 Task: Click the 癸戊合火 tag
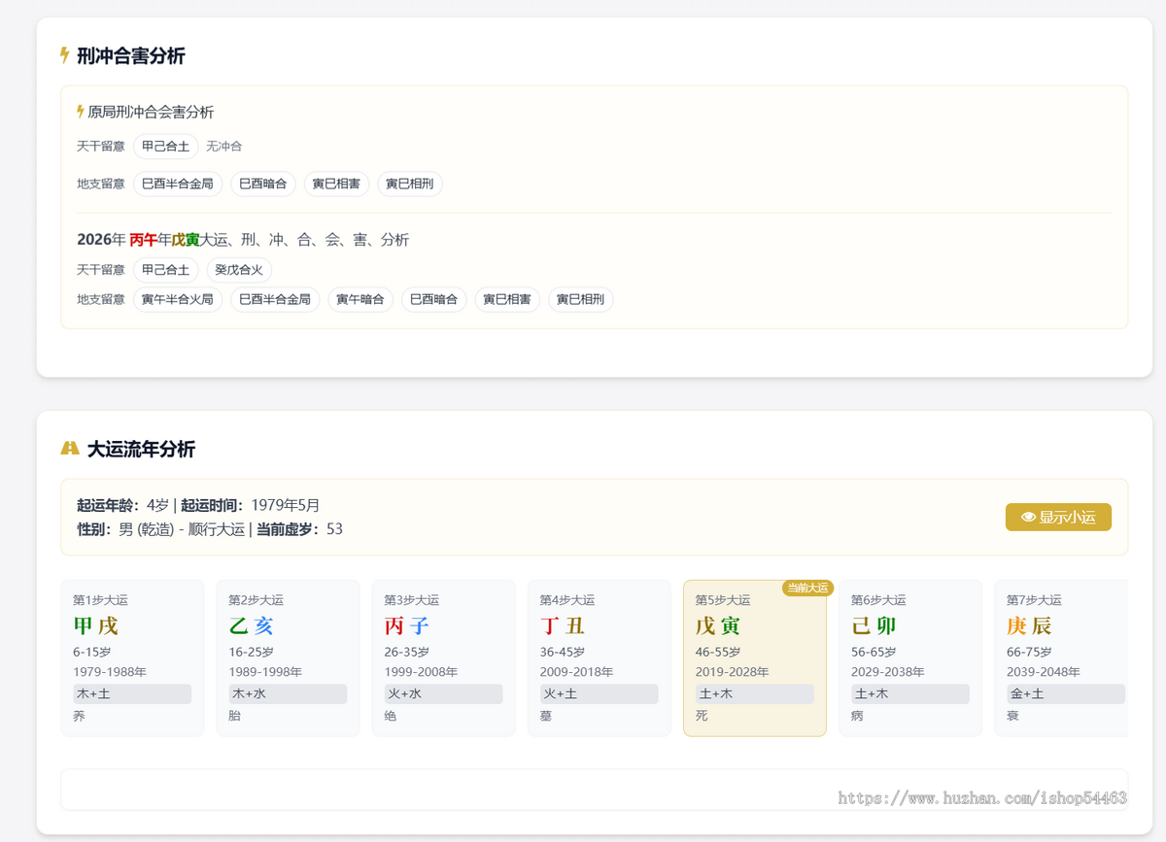click(x=239, y=270)
